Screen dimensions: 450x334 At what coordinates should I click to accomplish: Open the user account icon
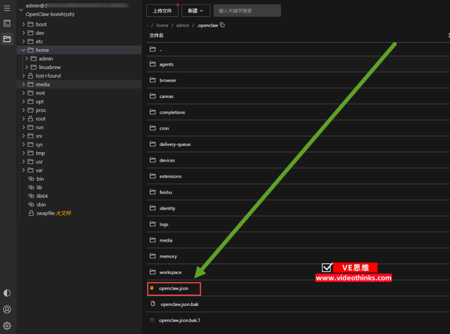pyautogui.click(x=7, y=309)
